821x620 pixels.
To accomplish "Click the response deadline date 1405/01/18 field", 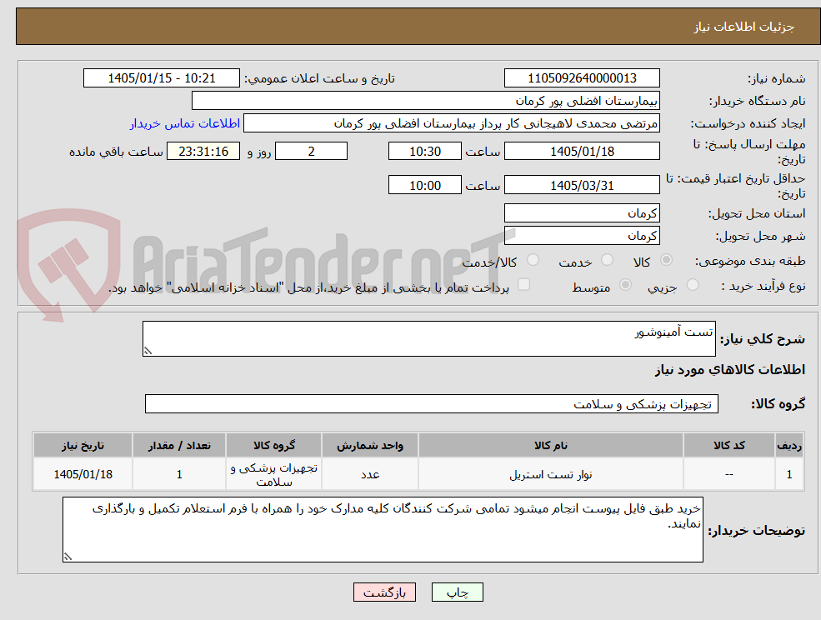I will (582, 152).
